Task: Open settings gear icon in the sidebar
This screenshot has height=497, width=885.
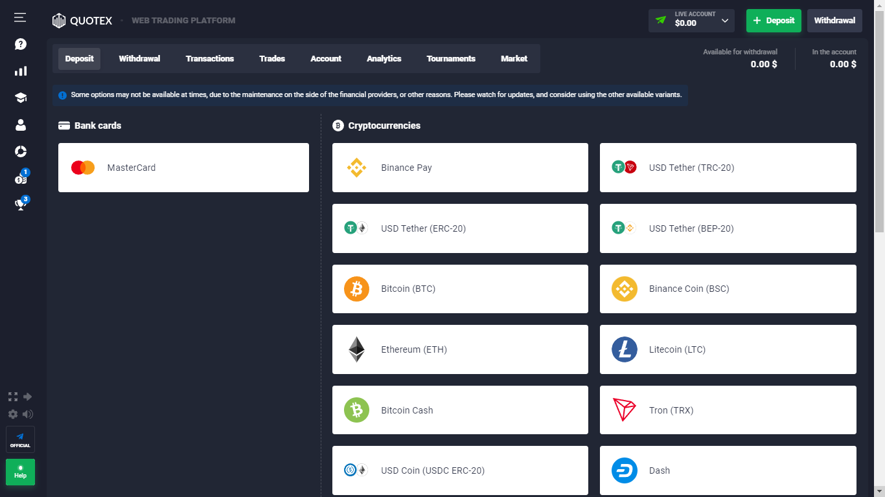Action: pos(13,414)
